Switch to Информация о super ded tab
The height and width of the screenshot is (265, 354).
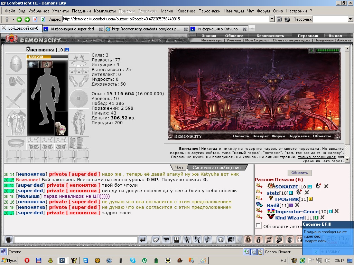tap(72, 29)
